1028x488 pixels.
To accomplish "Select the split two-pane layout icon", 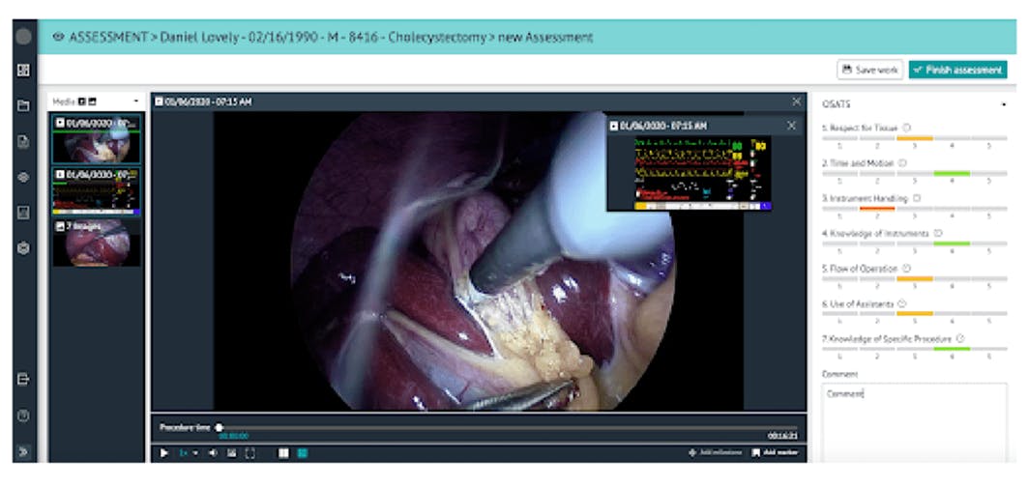I will (x=284, y=452).
